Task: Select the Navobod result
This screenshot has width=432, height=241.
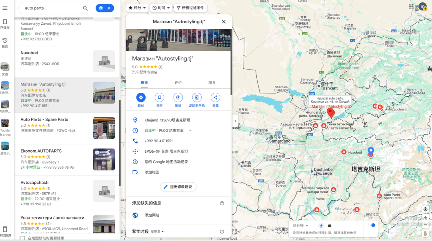Action: pos(68,62)
